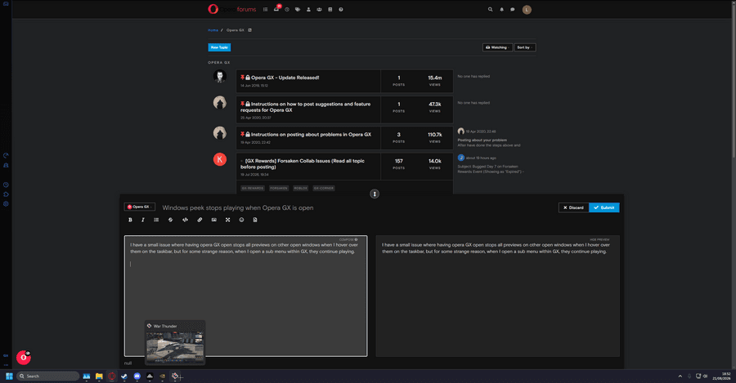Open the Users icon in navbar
Image resolution: width=736 pixels, height=383 pixels.
click(x=308, y=9)
